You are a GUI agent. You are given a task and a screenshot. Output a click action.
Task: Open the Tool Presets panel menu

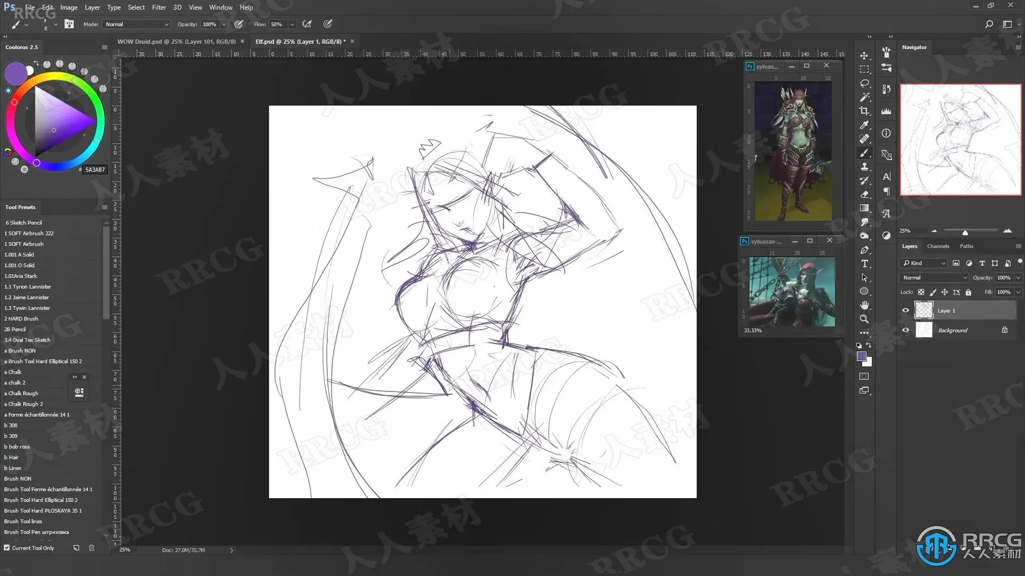tap(105, 207)
